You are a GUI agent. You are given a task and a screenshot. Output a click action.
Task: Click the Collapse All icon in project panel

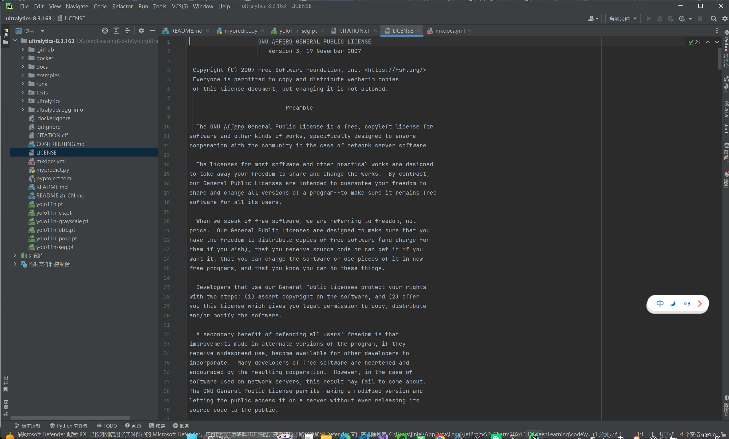click(x=127, y=31)
